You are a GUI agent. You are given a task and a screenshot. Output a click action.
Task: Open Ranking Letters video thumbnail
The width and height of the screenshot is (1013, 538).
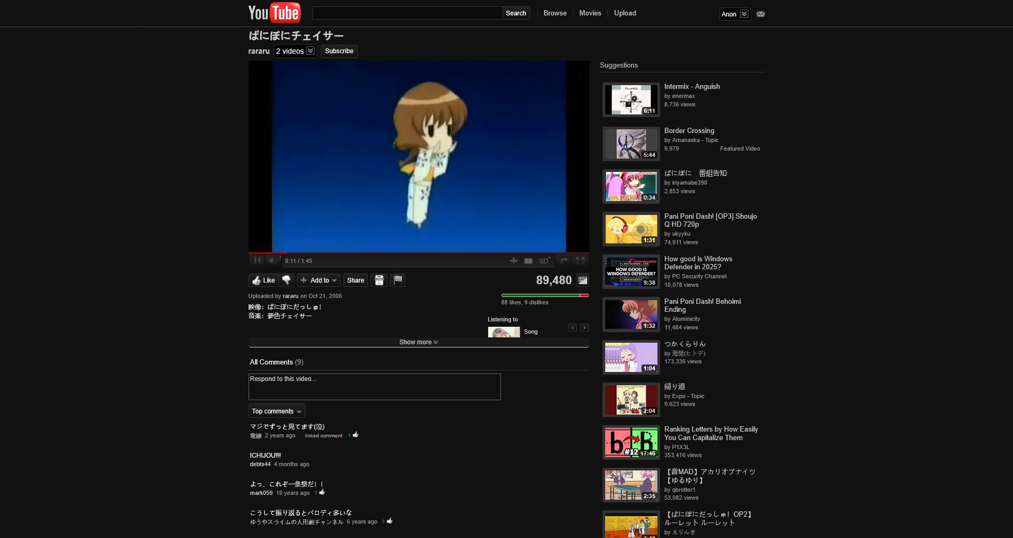631,442
